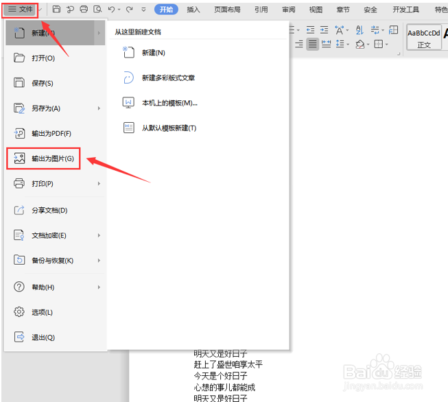This screenshot has width=448, height=402.
Task: Click the Chinese text layout icon
Action: click(x=340, y=29)
